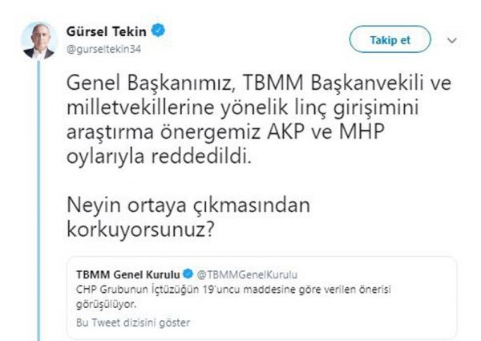Expand the tweet options chevron

tap(451, 39)
